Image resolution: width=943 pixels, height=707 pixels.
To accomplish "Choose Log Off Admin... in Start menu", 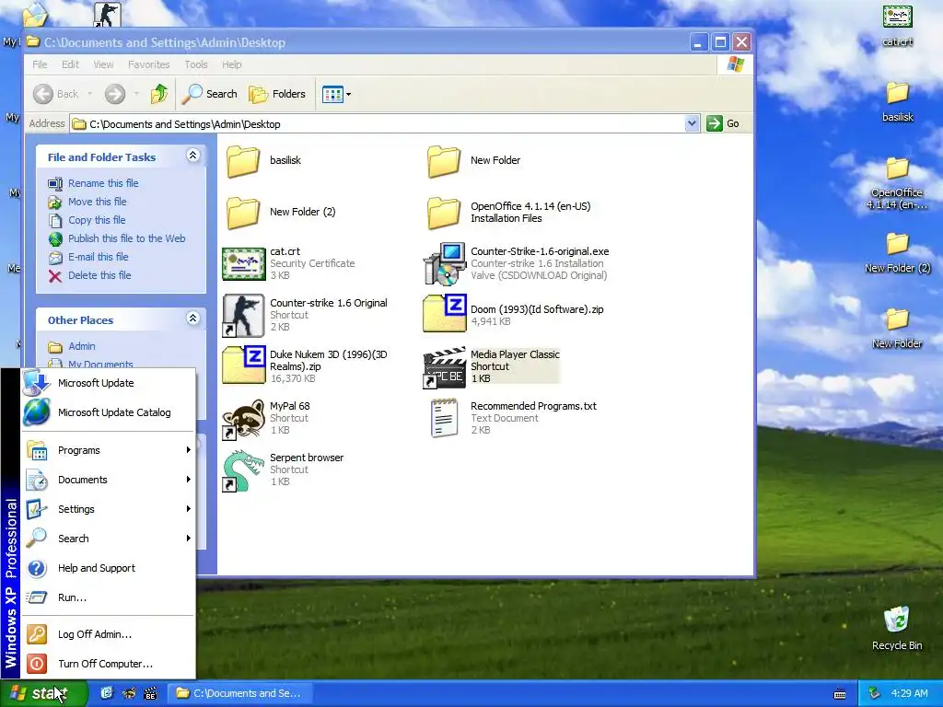I will [109, 634].
